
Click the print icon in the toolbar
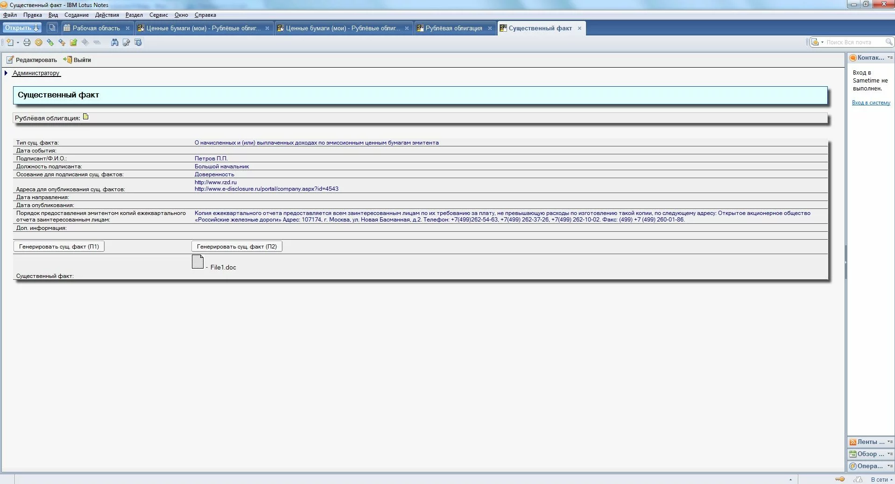click(27, 42)
